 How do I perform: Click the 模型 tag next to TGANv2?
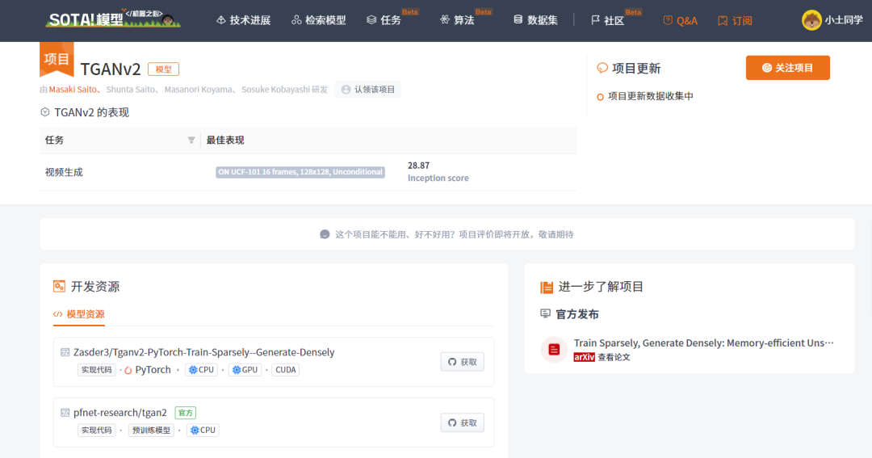(163, 69)
